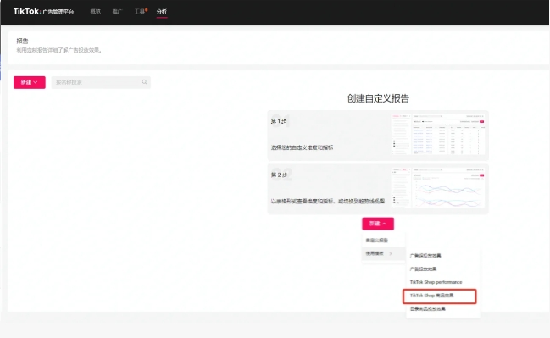Click the step 2 trend chart thumbnail

pos(438,188)
